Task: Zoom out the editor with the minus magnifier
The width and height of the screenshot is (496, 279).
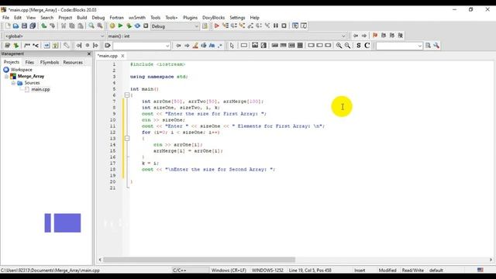Action: [347, 46]
